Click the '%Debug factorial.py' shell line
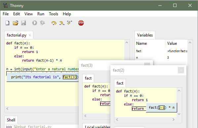198x128 pixels. [x=33, y=127]
